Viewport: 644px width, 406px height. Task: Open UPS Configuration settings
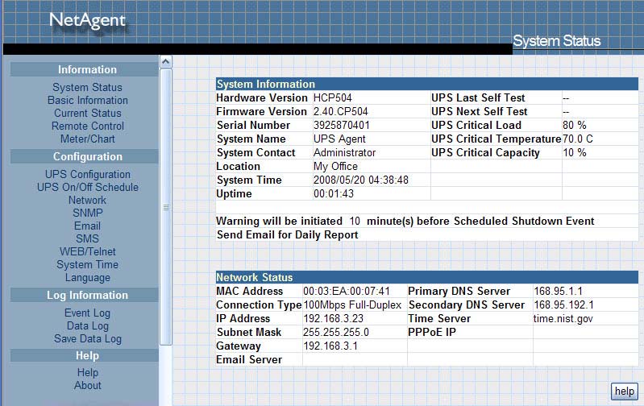point(88,175)
